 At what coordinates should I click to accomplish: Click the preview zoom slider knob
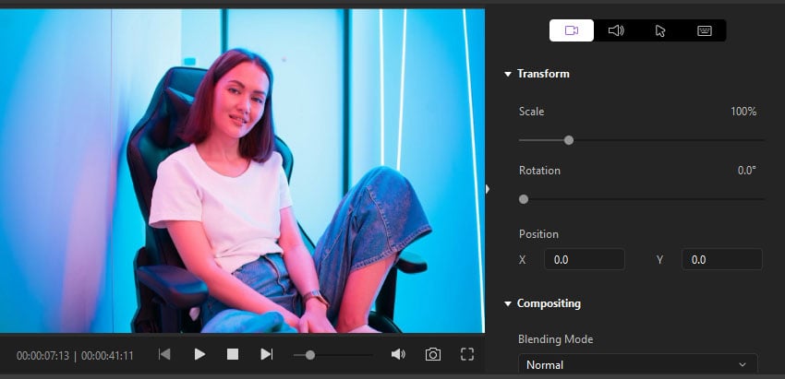310,354
